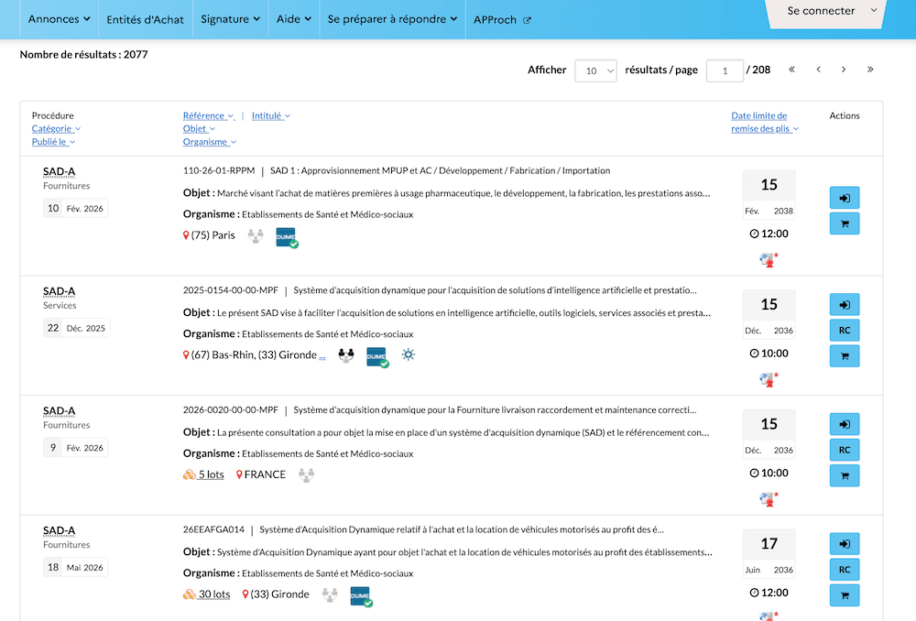
Task: Open the Entités d'Achat menu item
Action: [145, 19]
